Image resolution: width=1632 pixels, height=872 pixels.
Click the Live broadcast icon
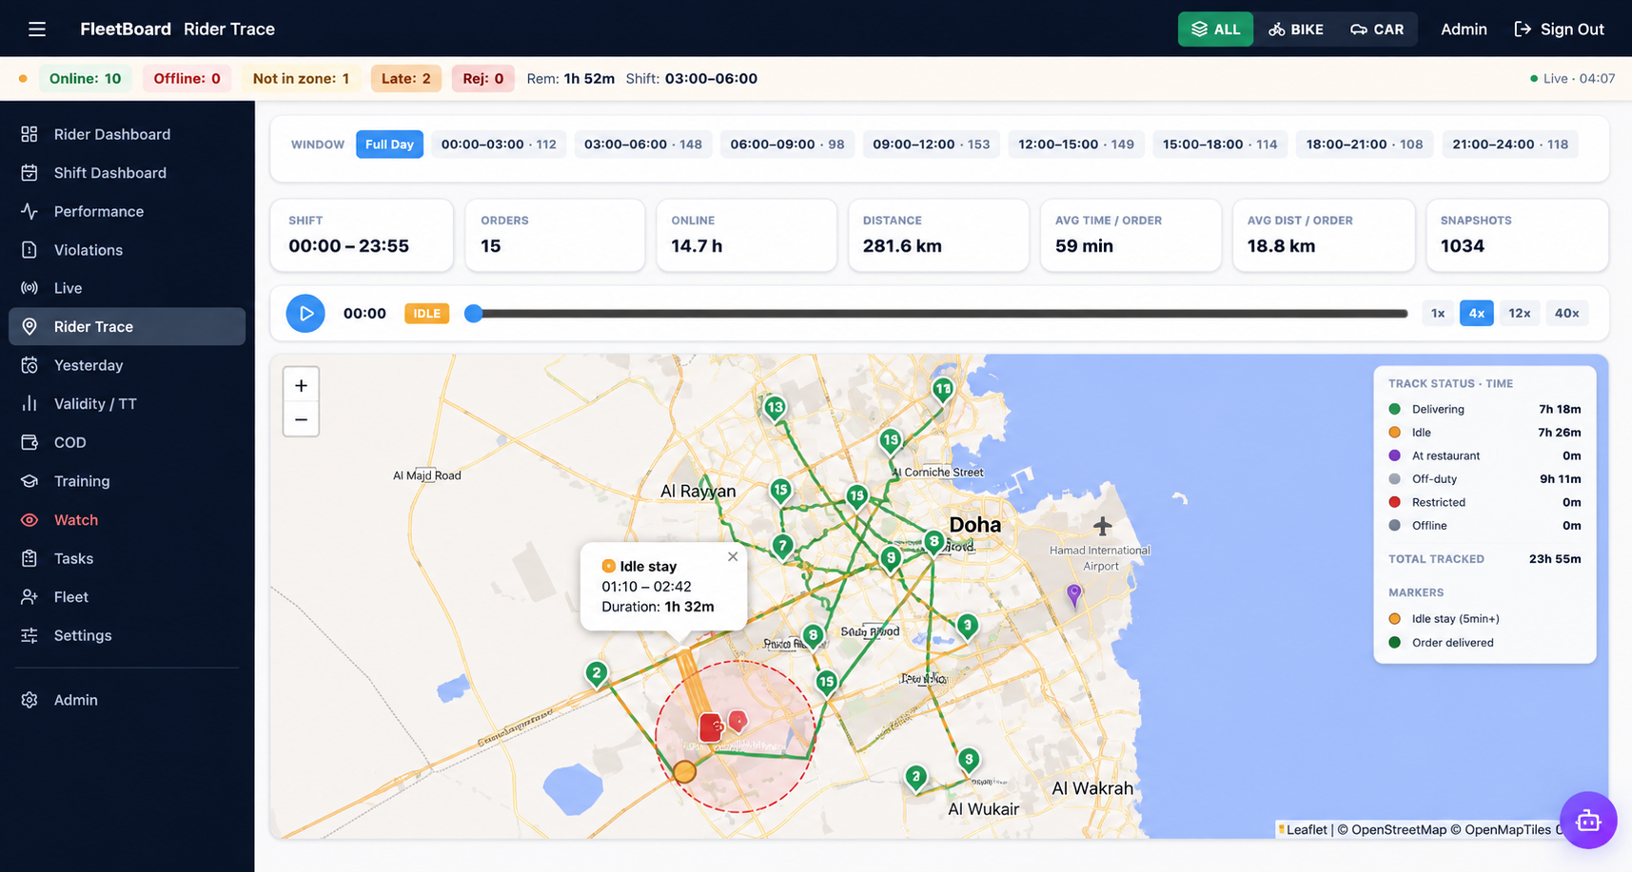point(29,288)
